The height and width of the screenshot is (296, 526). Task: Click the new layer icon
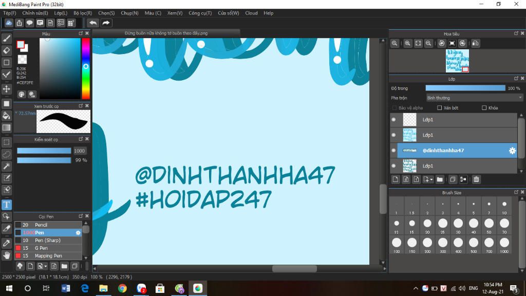coord(396,179)
